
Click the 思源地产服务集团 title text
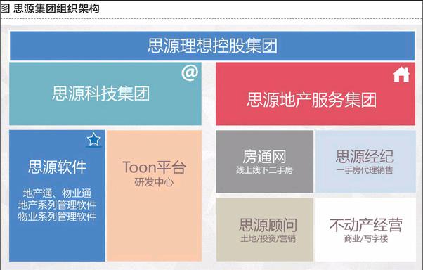click(311, 100)
